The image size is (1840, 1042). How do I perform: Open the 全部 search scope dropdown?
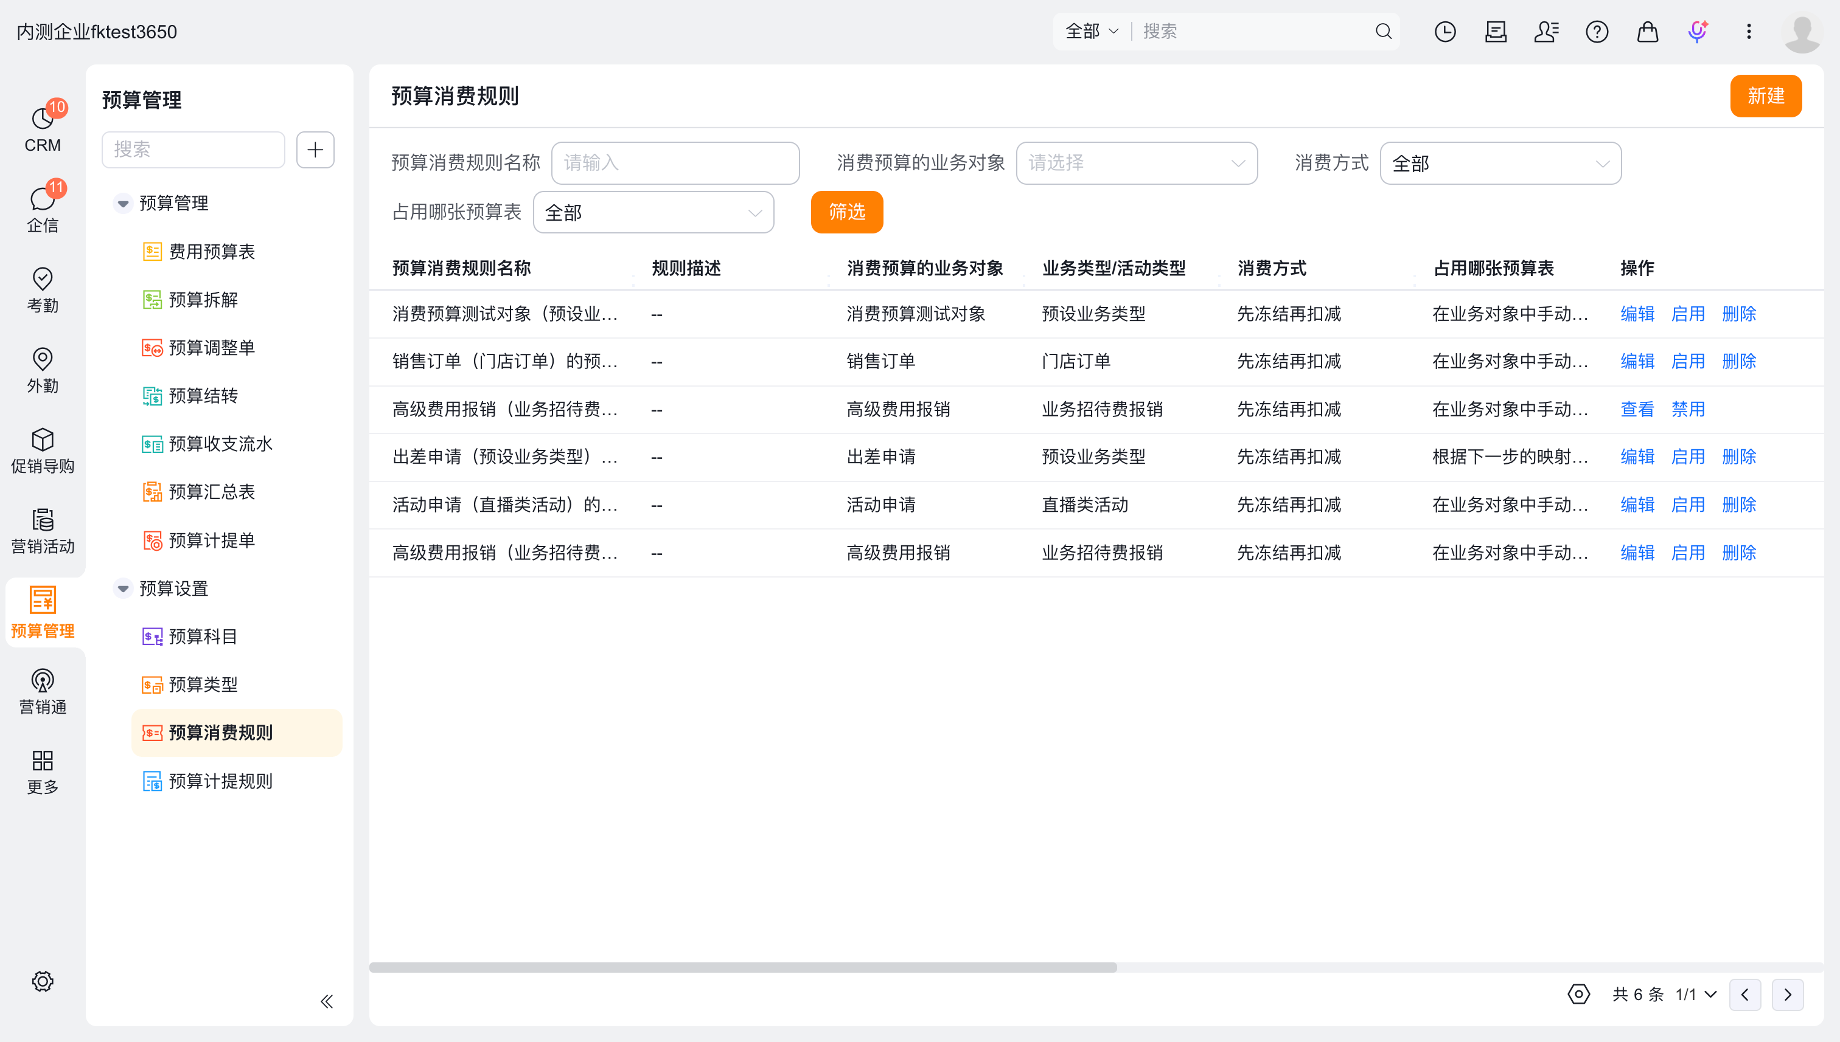click(1092, 32)
